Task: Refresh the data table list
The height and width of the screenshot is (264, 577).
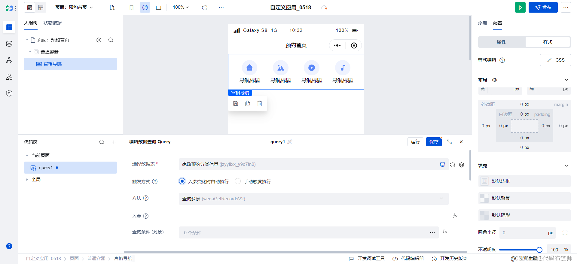Action: [x=453, y=165]
